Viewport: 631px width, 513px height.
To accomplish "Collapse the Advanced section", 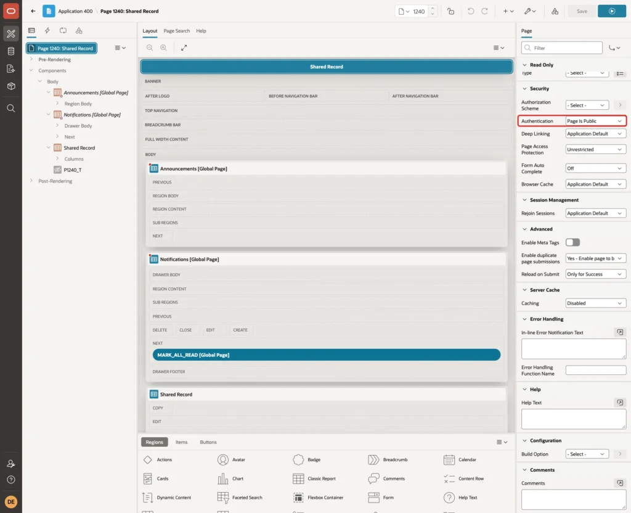I will [524, 229].
